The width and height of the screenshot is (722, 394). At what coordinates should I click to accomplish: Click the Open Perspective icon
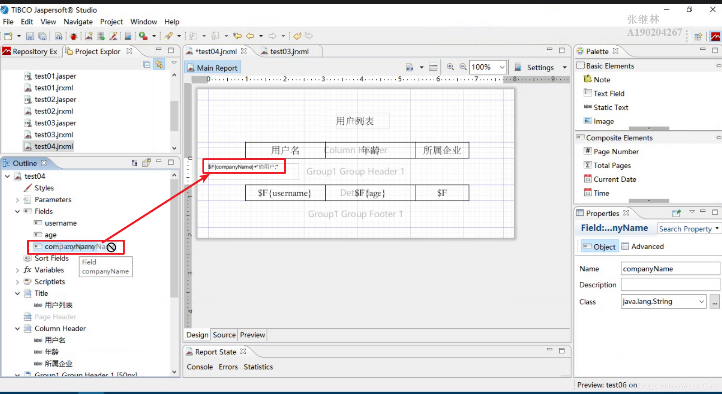tap(699, 37)
